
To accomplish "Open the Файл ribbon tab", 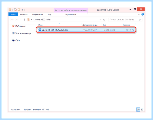I will 13,15.
